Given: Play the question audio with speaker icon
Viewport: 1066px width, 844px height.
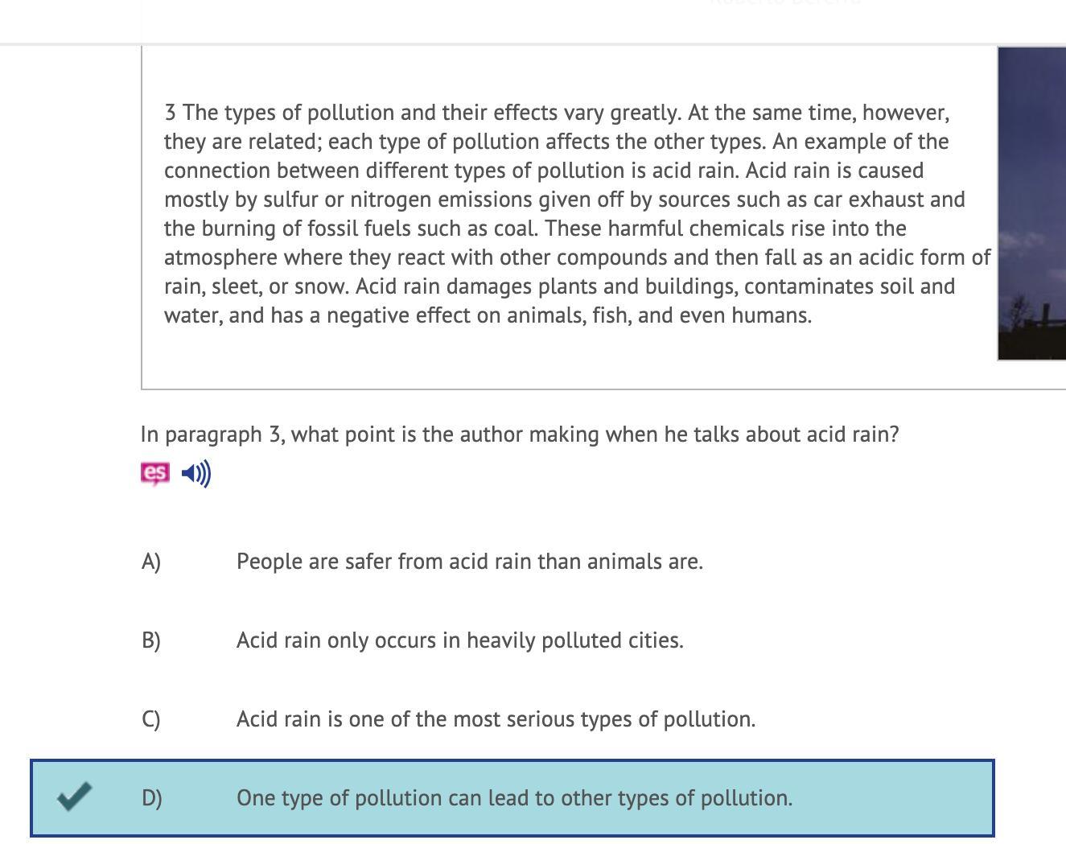Looking at the screenshot, I should (196, 473).
